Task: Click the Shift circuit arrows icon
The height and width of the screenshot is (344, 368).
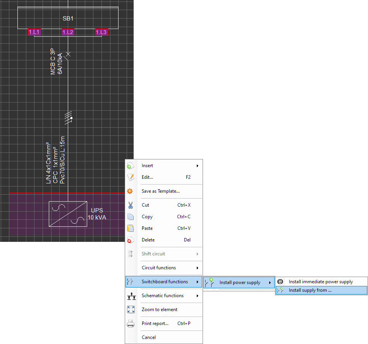Action: [x=131, y=254]
